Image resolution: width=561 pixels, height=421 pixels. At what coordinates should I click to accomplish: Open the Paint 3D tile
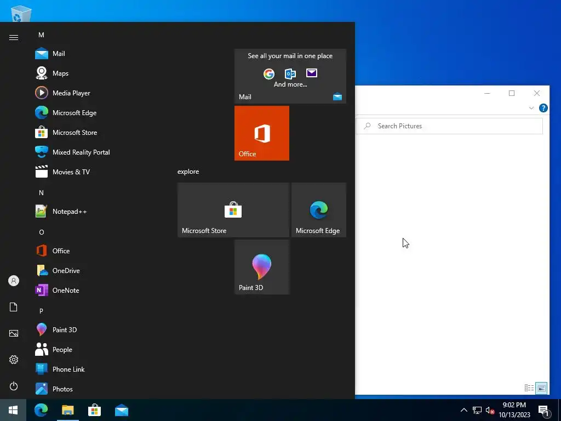[262, 267]
